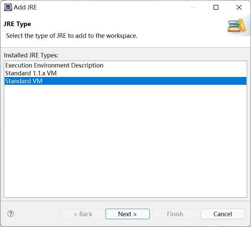Click the Installed JRE Types label
The image size is (251, 227).
[x=31, y=55]
